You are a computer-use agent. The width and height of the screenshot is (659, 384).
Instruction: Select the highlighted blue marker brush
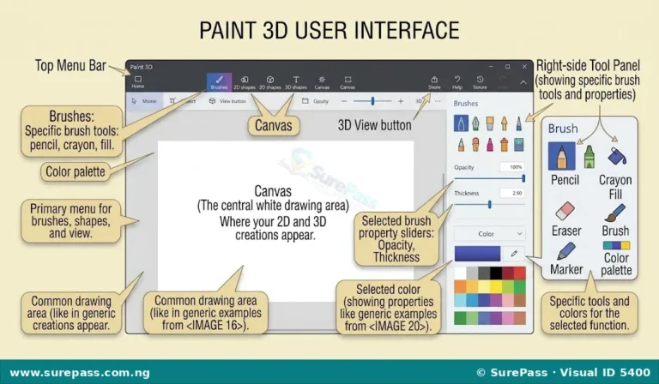click(461, 123)
